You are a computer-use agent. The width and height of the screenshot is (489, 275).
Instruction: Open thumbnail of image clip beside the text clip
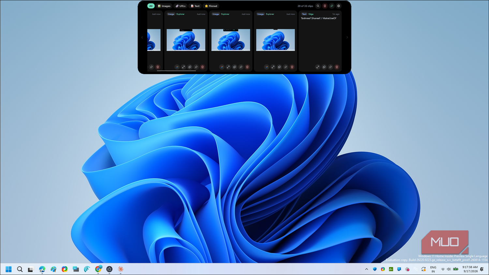275,40
